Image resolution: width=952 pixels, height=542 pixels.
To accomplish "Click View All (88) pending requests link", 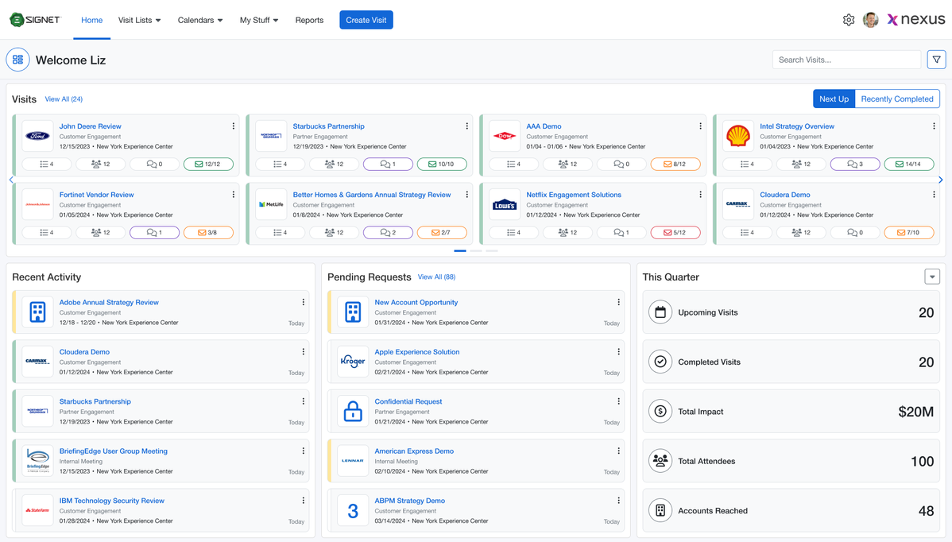I will pos(436,277).
